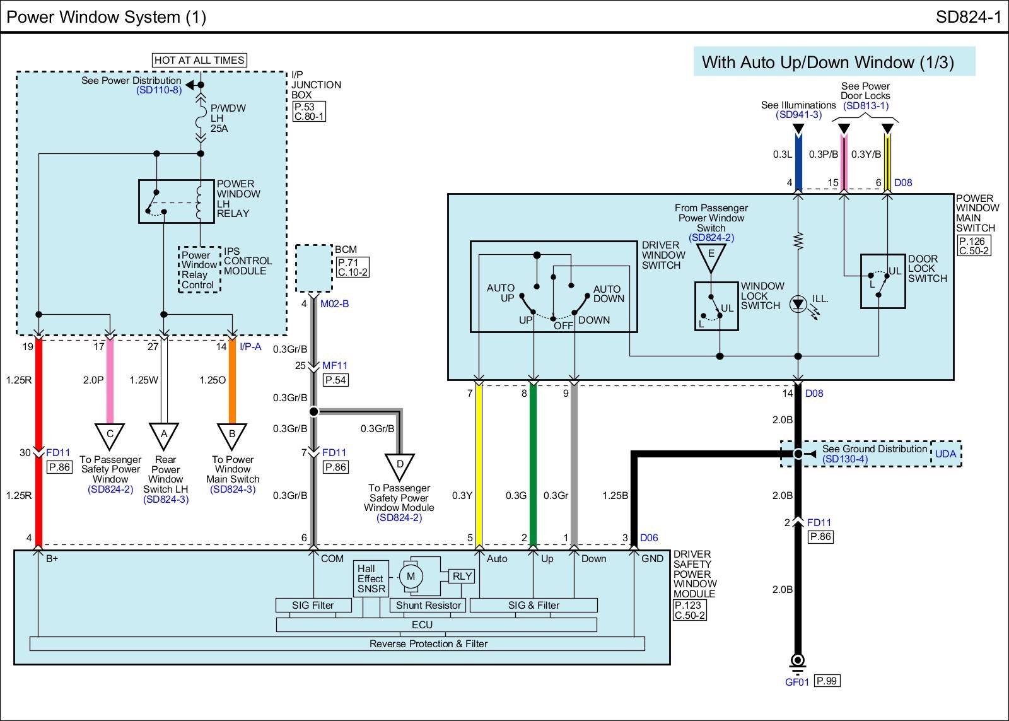This screenshot has height=721, width=1009.
Task: Click triangle connector C below the pink wire
Action: (x=110, y=435)
